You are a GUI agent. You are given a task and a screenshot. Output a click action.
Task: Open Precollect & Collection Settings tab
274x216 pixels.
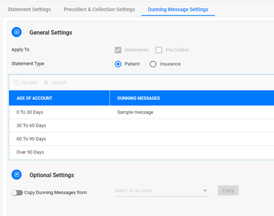tap(99, 9)
